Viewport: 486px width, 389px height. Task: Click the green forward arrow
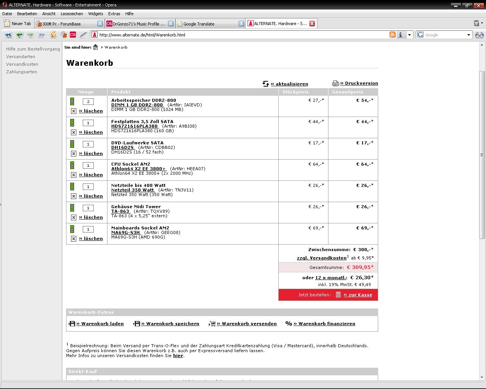click(30, 35)
